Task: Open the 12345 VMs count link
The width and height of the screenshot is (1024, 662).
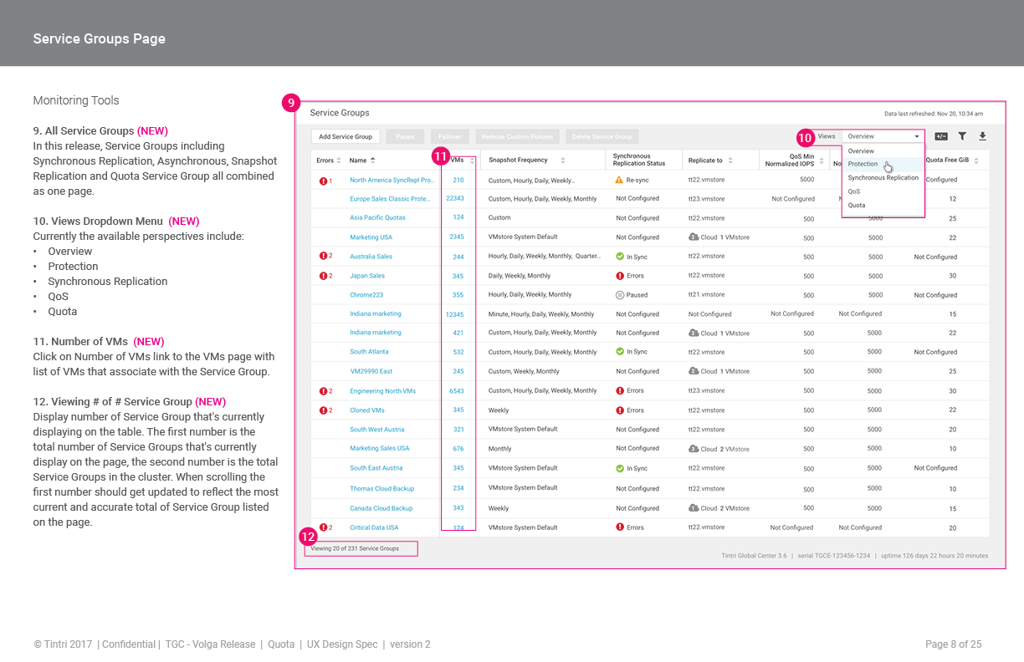Action: [x=455, y=314]
